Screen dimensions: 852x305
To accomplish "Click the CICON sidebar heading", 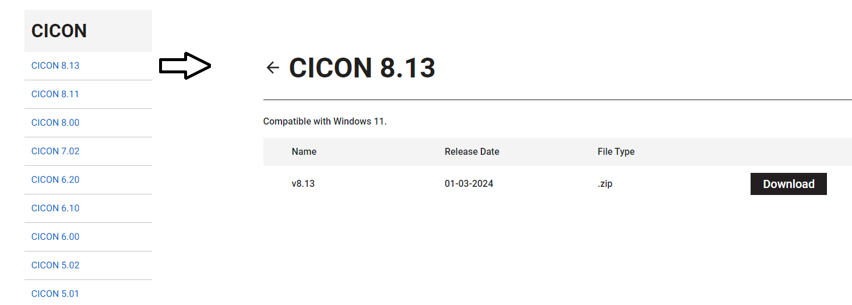I will click(59, 31).
